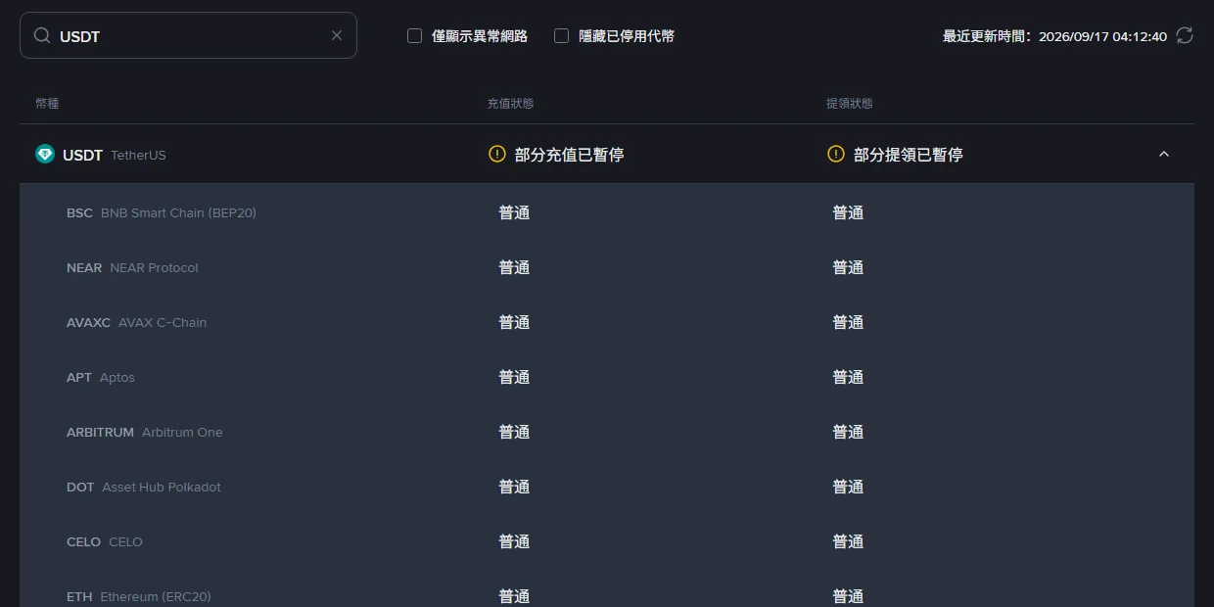The width and height of the screenshot is (1214, 607).
Task: Click BSC deposit status 普通
Action: point(514,212)
